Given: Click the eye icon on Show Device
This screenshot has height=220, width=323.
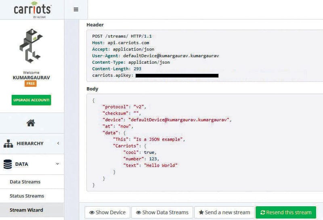Looking at the screenshot, I should point(92,212).
